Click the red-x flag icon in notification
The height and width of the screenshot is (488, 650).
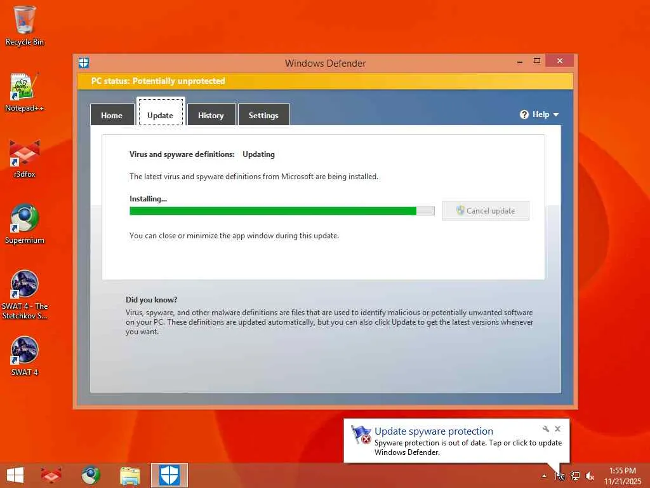pos(361,435)
